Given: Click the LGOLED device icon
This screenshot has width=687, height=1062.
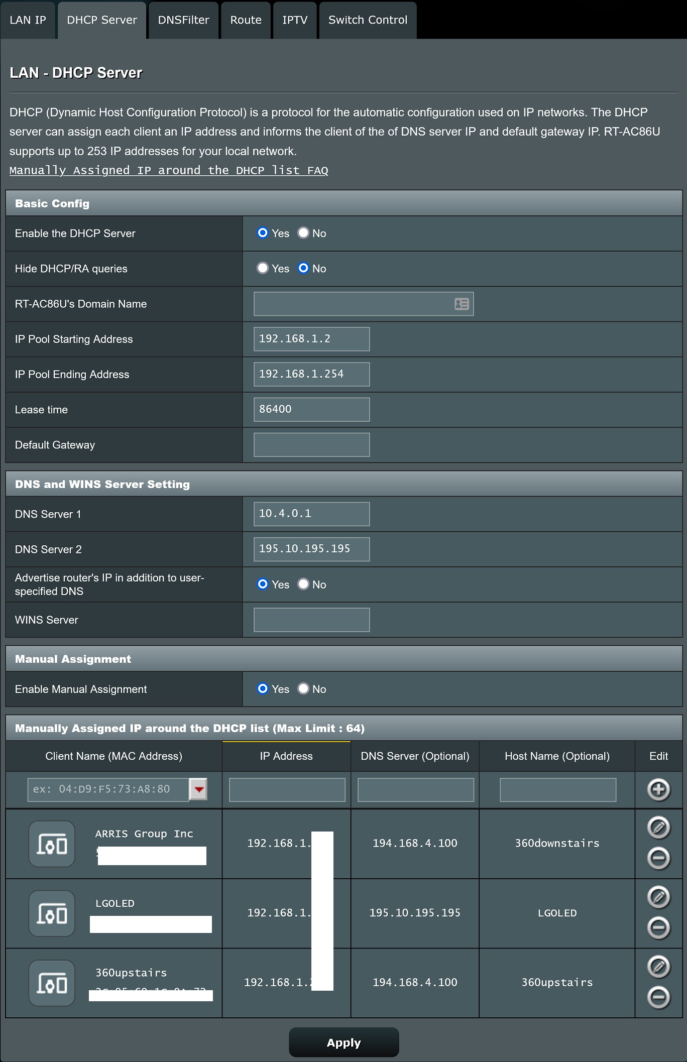Looking at the screenshot, I should tap(52, 913).
